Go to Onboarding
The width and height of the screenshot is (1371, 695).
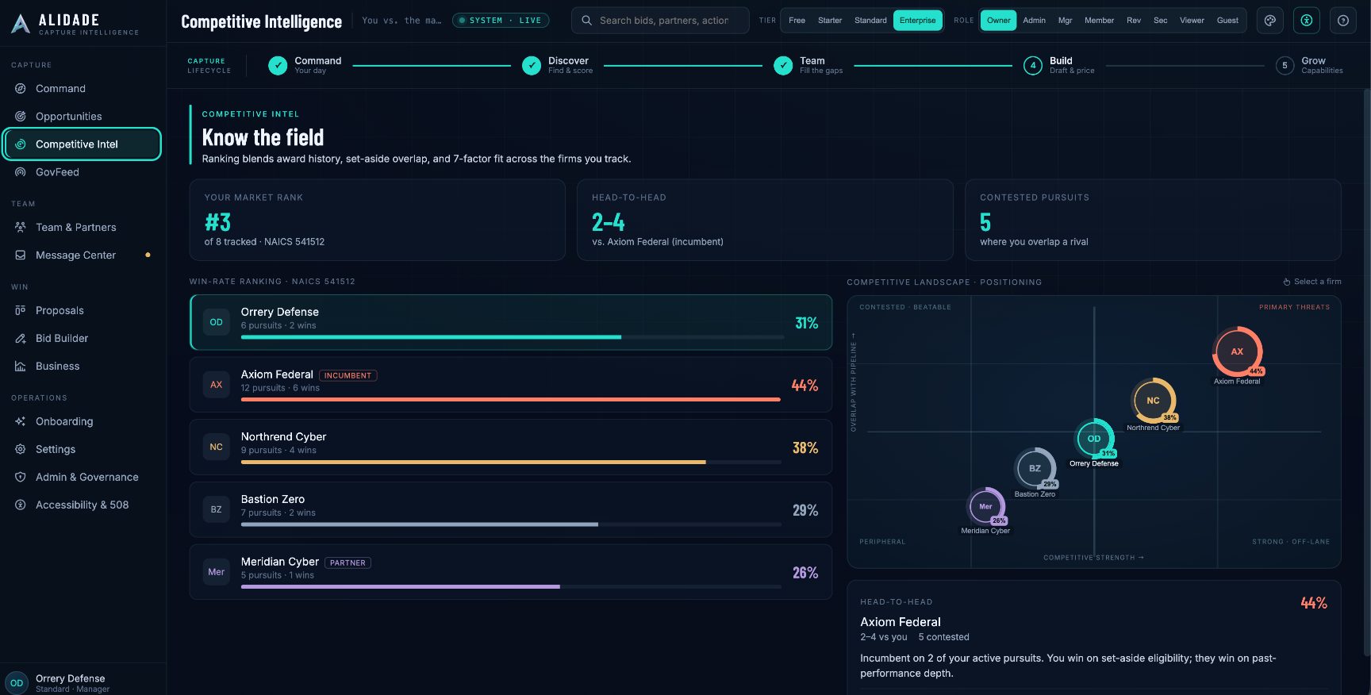click(x=83, y=422)
